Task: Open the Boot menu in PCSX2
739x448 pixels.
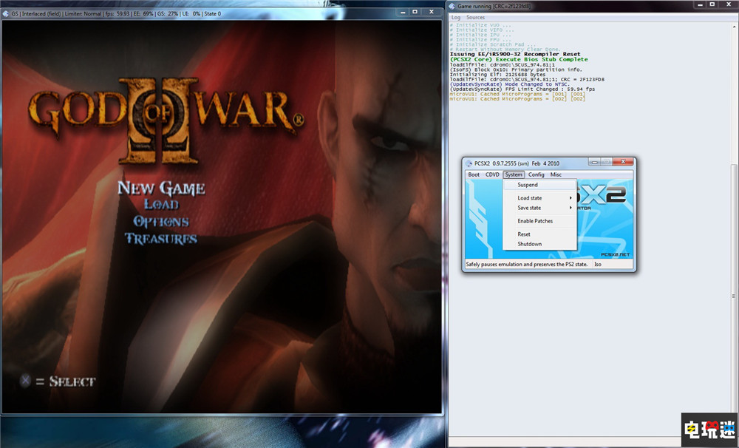Action: [x=474, y=174]
